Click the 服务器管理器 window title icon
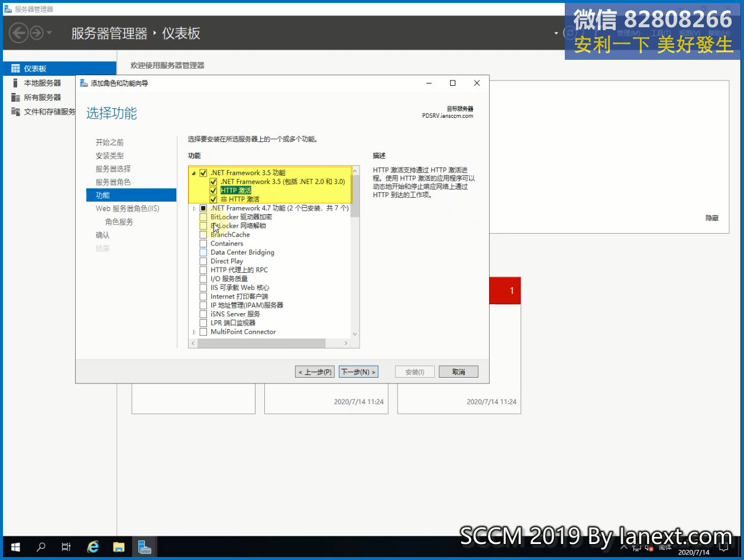 pos(8,9)
